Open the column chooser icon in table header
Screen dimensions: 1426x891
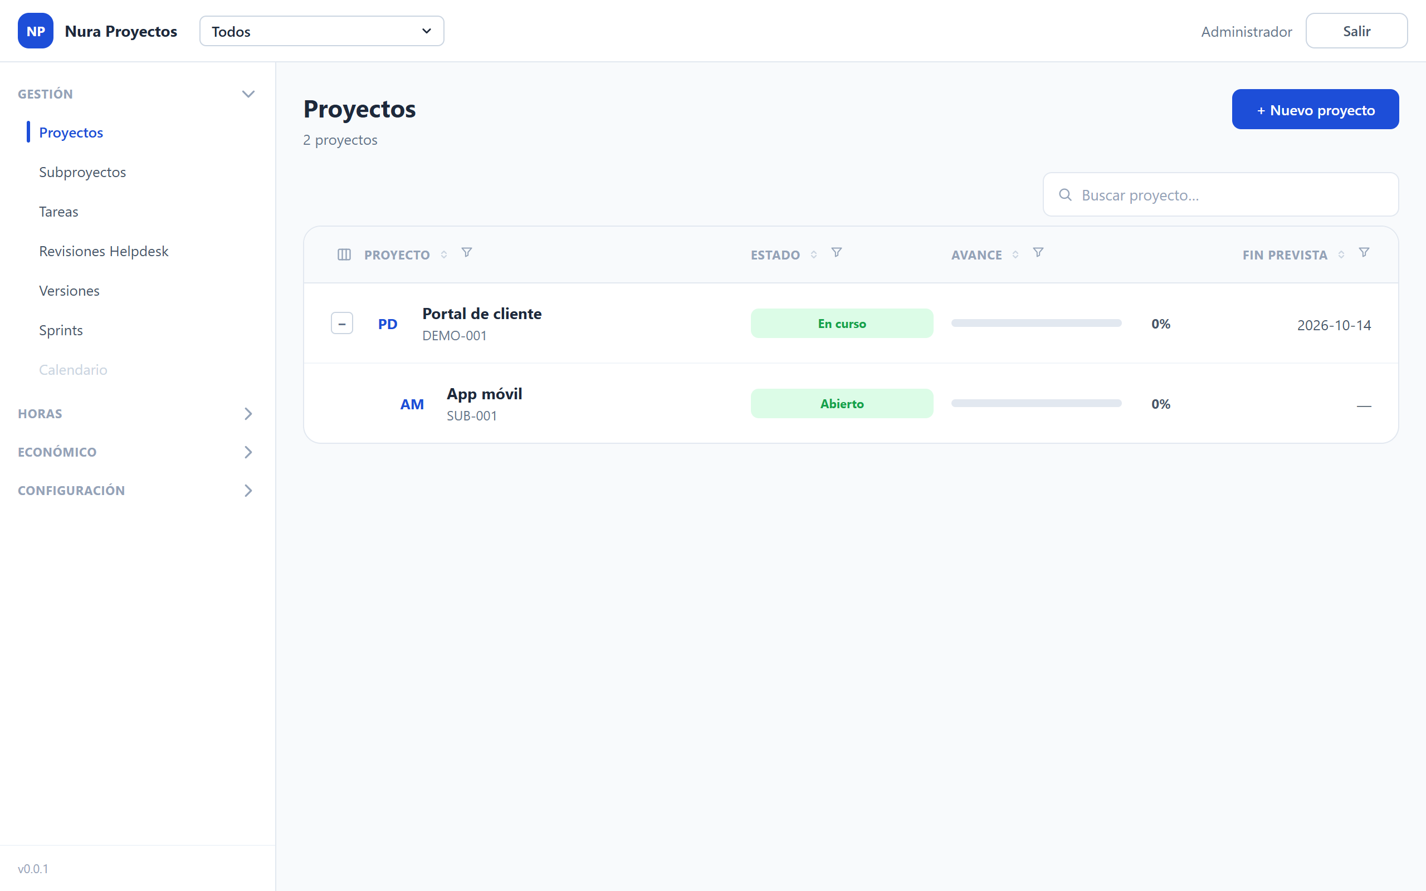point(344,254)
